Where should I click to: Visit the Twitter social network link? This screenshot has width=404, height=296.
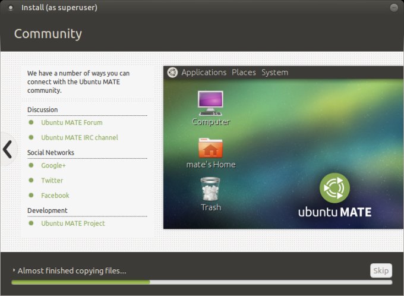[52, 180]
